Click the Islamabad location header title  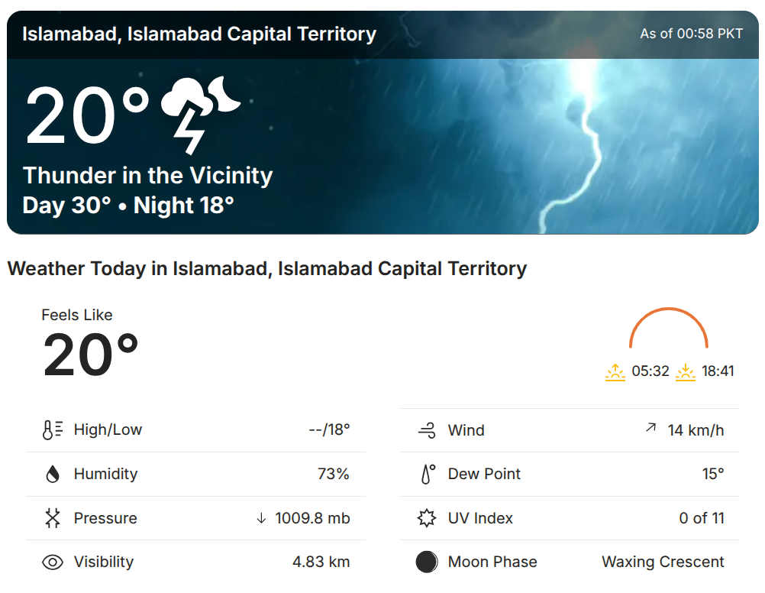pos(199,34)
